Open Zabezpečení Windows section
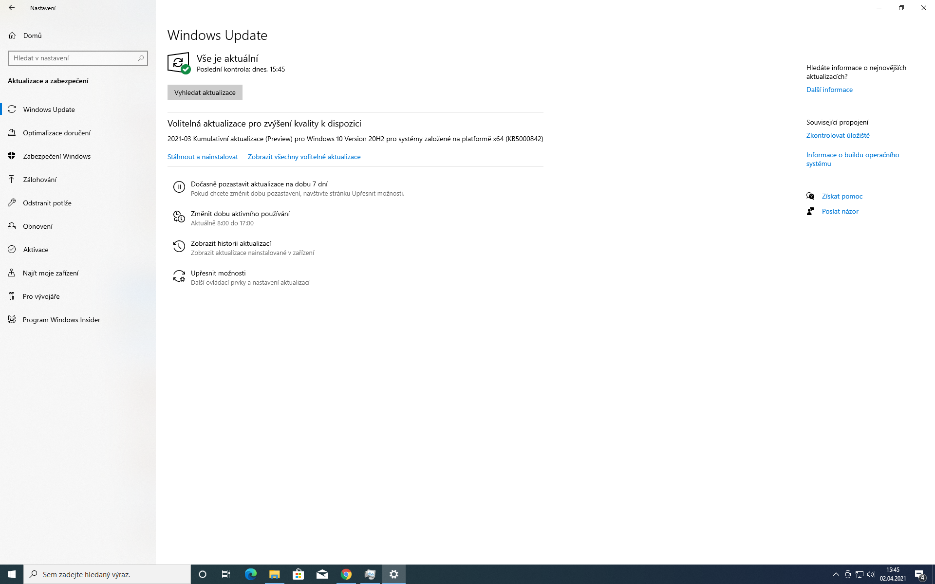The image size is (935, 584). pos(56,156)
